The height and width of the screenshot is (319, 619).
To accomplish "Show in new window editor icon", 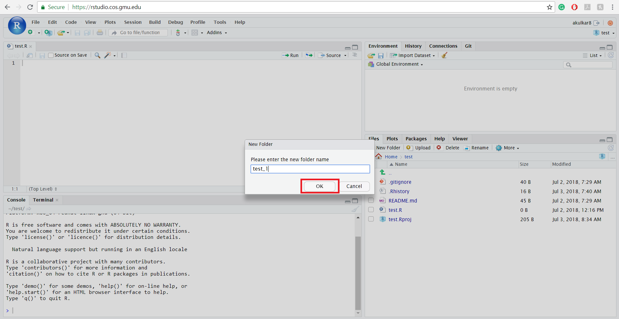I will click(30, 55).
